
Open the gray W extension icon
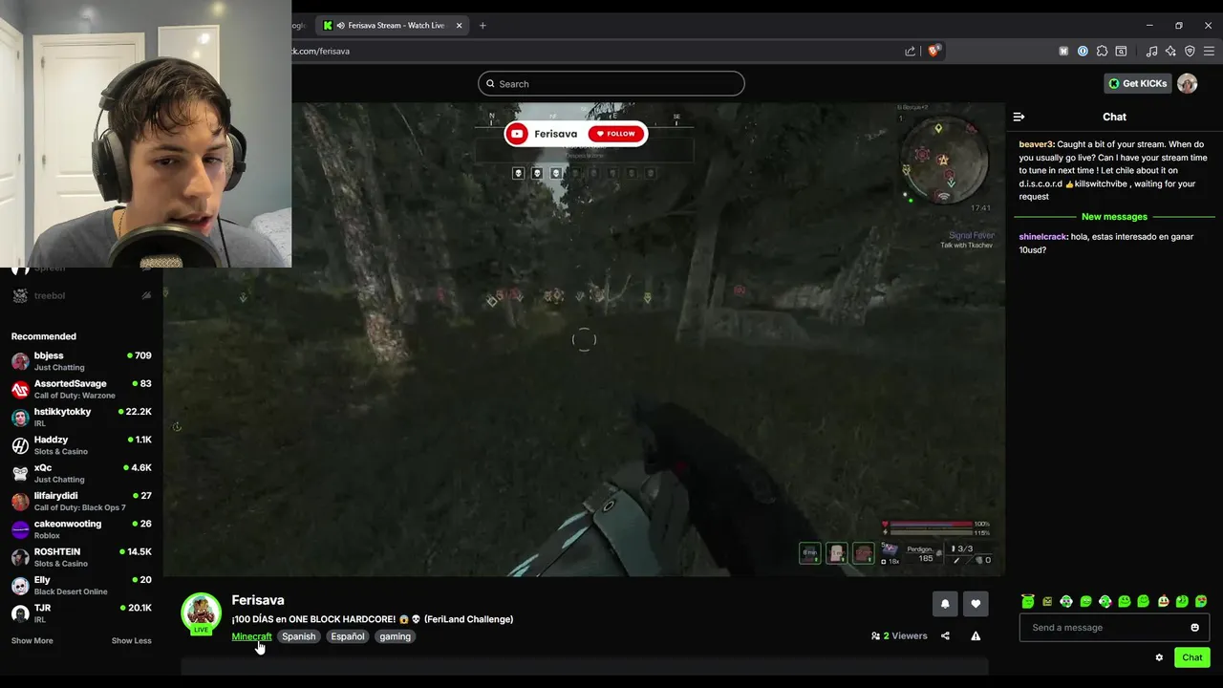pyautogui.click(x=1063, y=51)
